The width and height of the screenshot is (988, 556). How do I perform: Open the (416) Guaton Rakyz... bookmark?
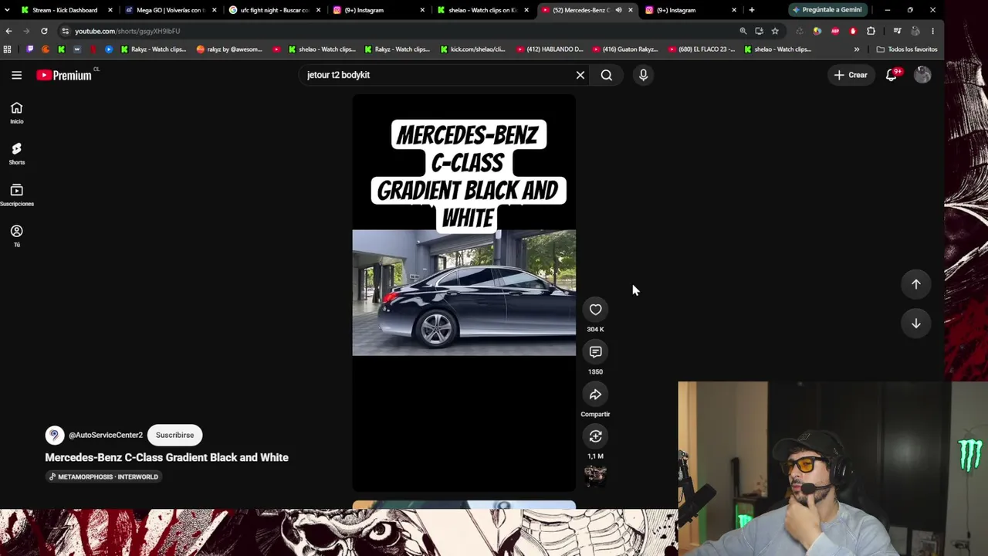click(x=625, y=49)
